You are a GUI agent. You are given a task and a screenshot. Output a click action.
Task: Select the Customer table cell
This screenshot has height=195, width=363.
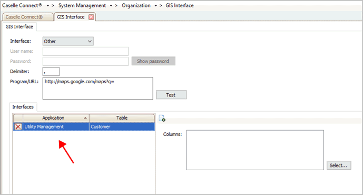pos(122,126)
